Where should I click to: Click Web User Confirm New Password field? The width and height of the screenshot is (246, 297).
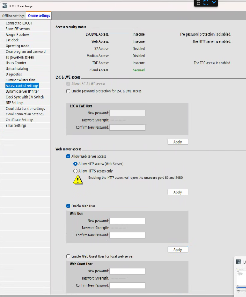pos(127,235)
